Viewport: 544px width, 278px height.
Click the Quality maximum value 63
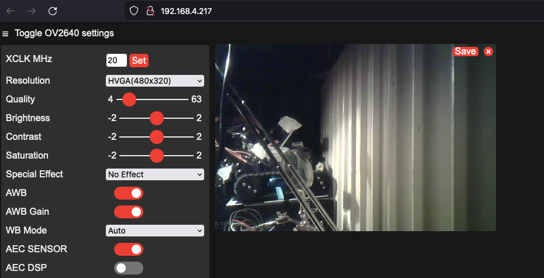(x=197, y=99)
